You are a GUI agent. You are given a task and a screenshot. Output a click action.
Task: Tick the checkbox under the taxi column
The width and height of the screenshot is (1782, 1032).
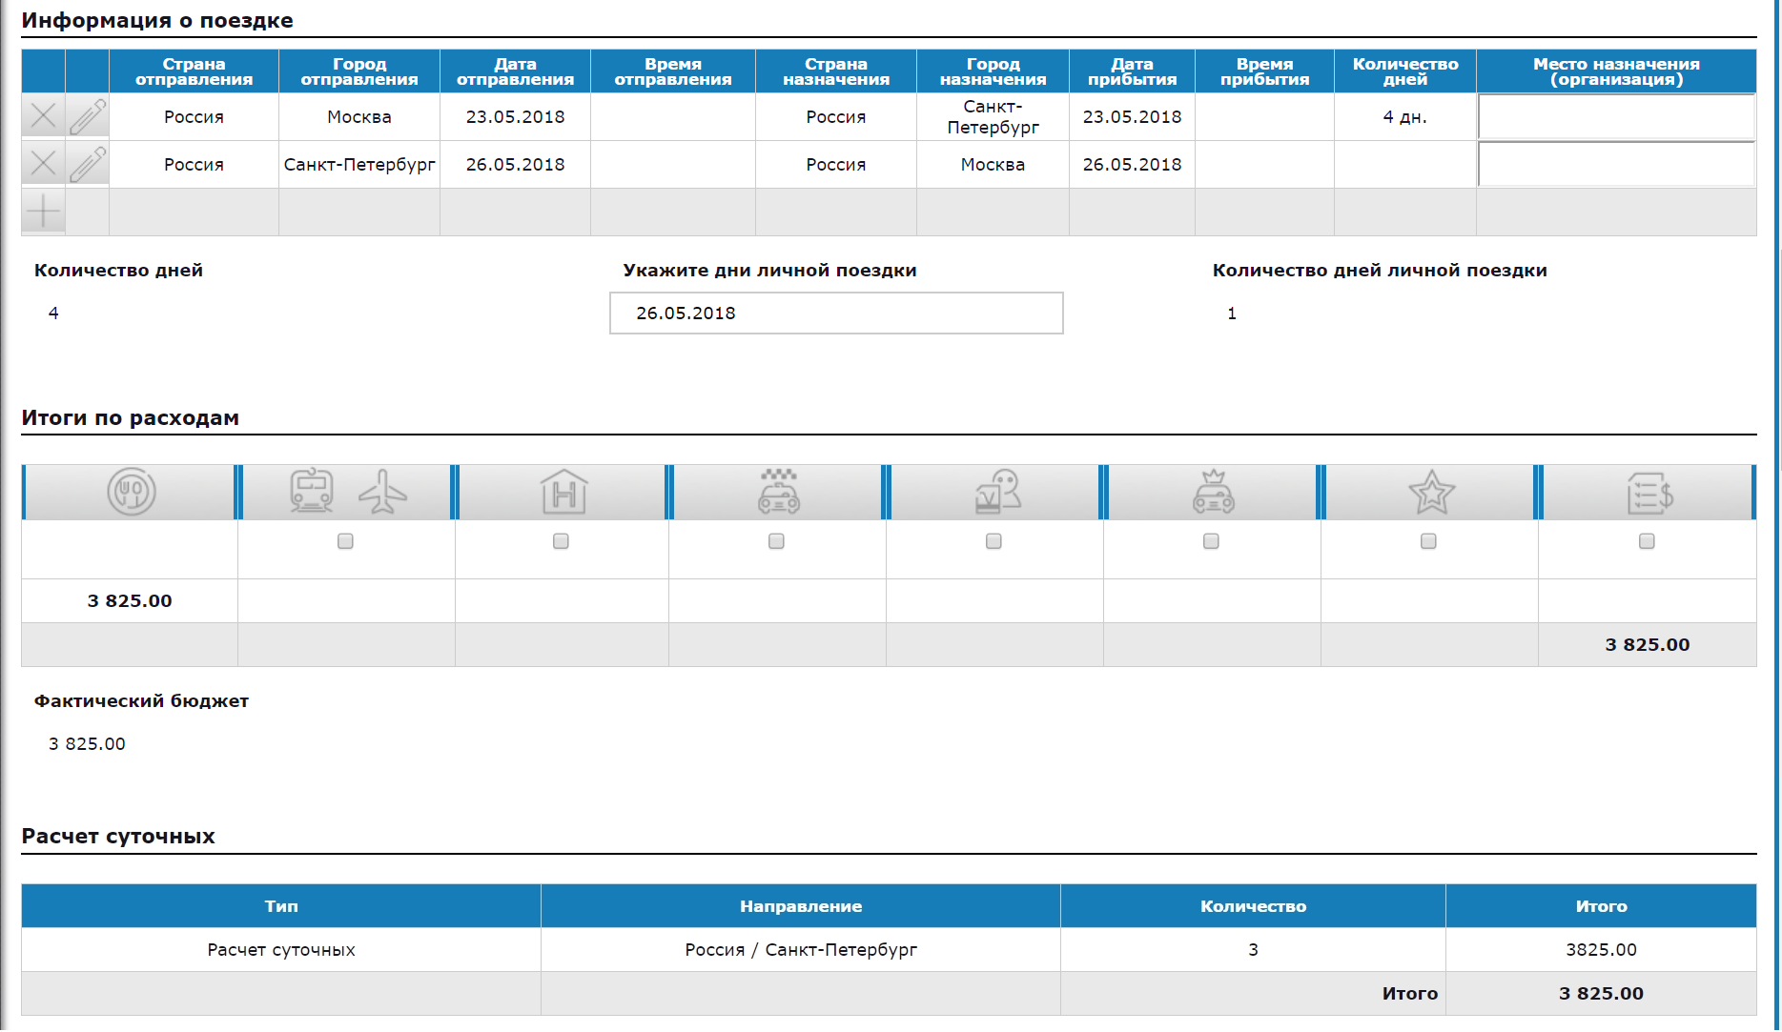776,541
